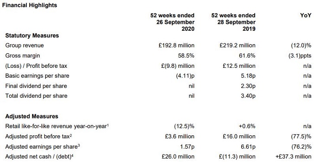Click the 3.40p total dividend value
The width and height of the screenshot is (314, 162).
tap(247, 96)
